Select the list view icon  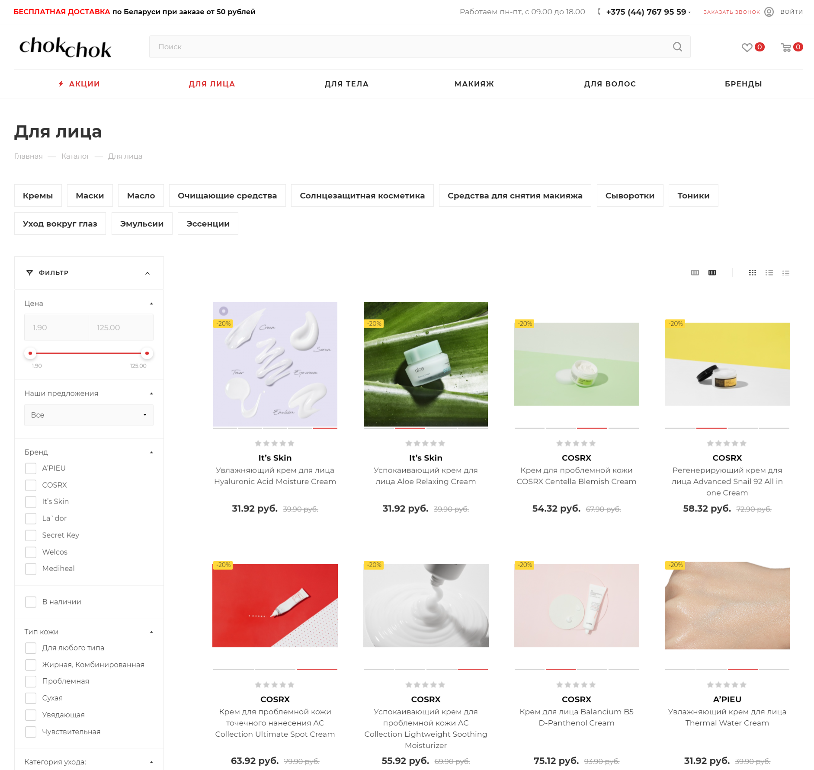[x=769, y=273]
